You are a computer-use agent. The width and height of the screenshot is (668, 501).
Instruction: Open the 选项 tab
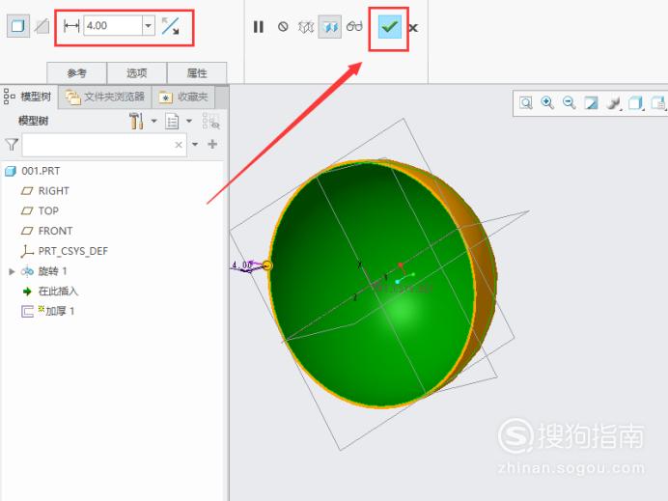click(x=137, y=72)
